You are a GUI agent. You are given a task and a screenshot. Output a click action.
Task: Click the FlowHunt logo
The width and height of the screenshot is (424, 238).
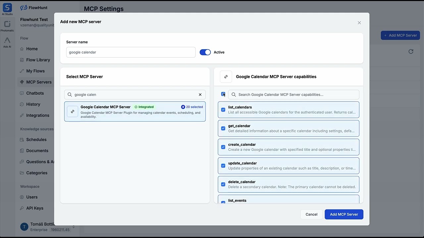click(34, 8)
